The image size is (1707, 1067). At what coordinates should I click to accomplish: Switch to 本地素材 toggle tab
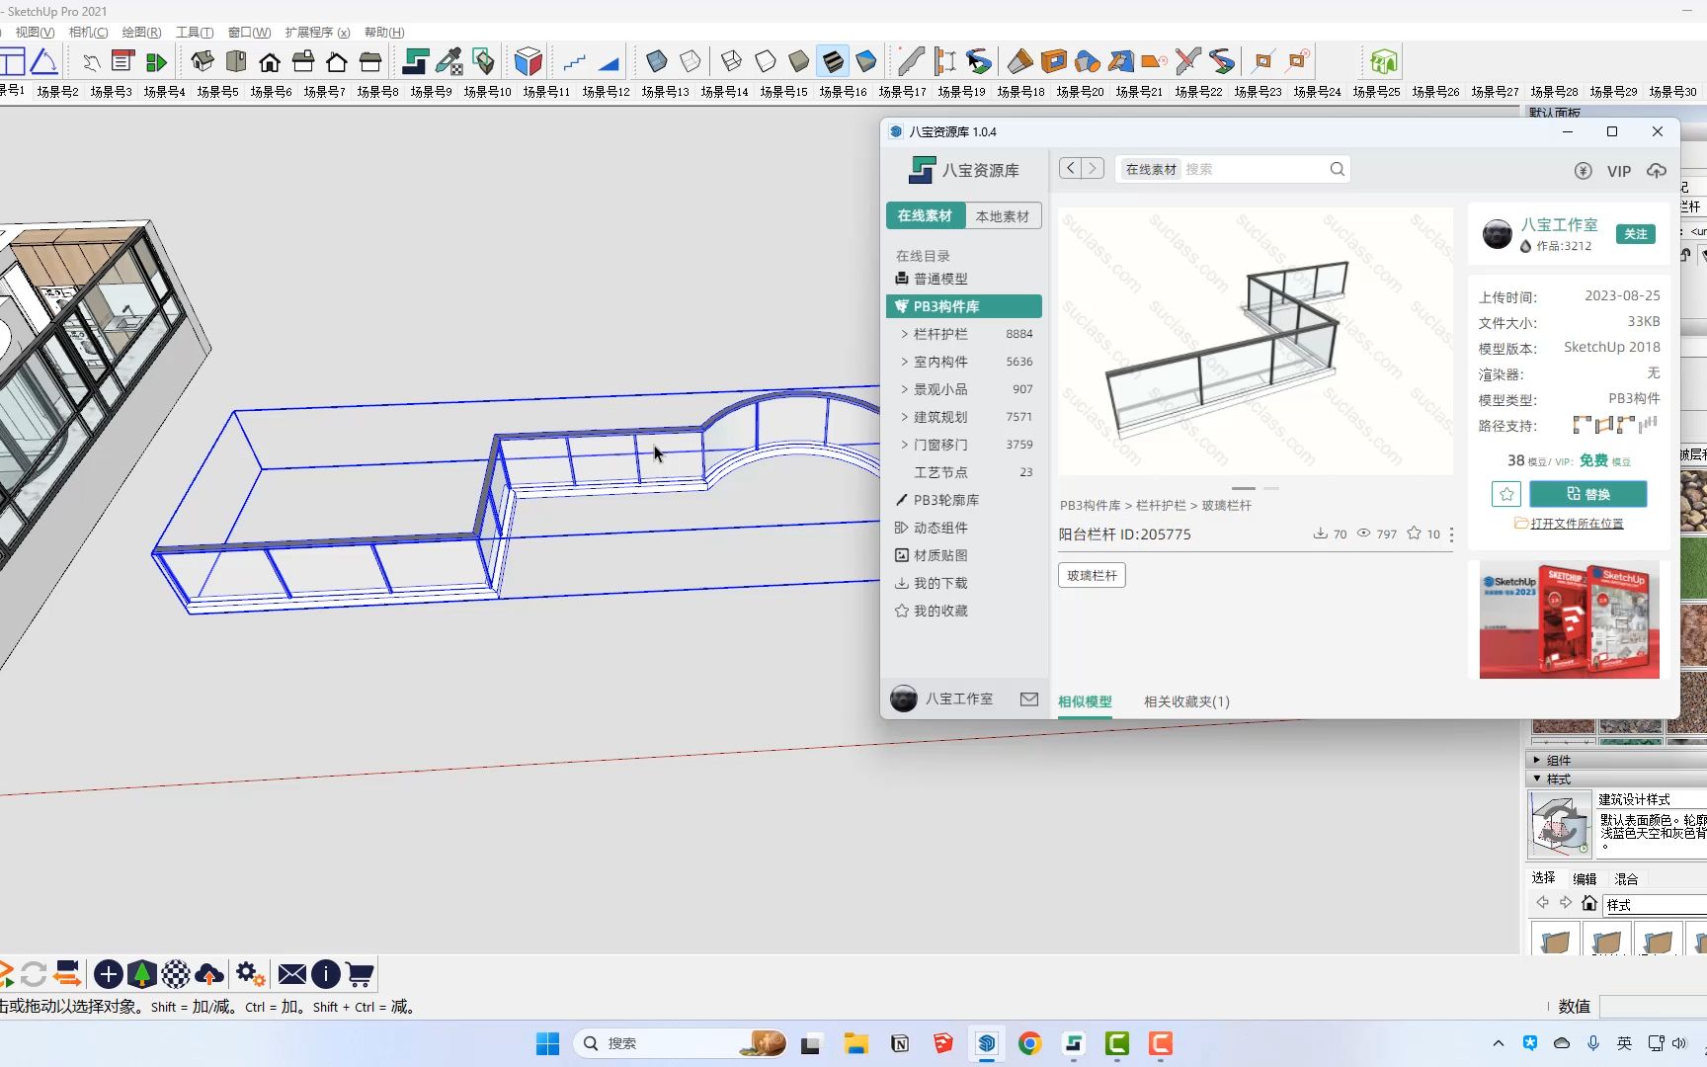1003,215
